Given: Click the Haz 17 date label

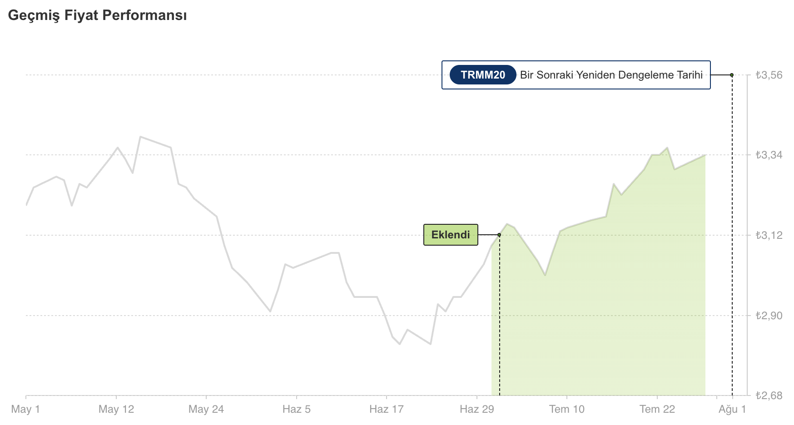Looking at the screenshot, I should [x=387, y=409].
